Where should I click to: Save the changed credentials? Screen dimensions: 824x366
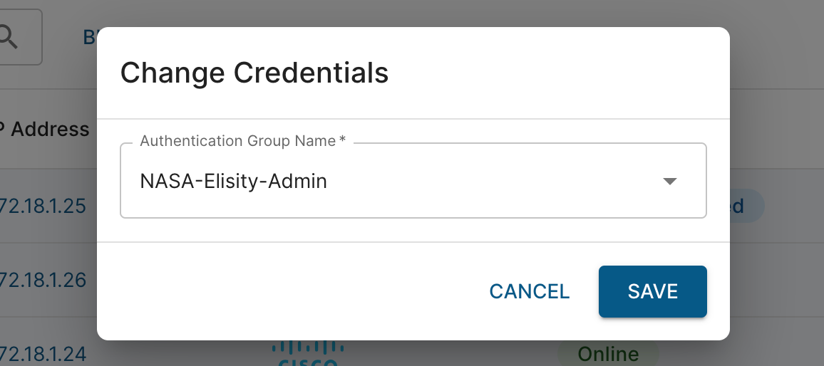(652, 291)
